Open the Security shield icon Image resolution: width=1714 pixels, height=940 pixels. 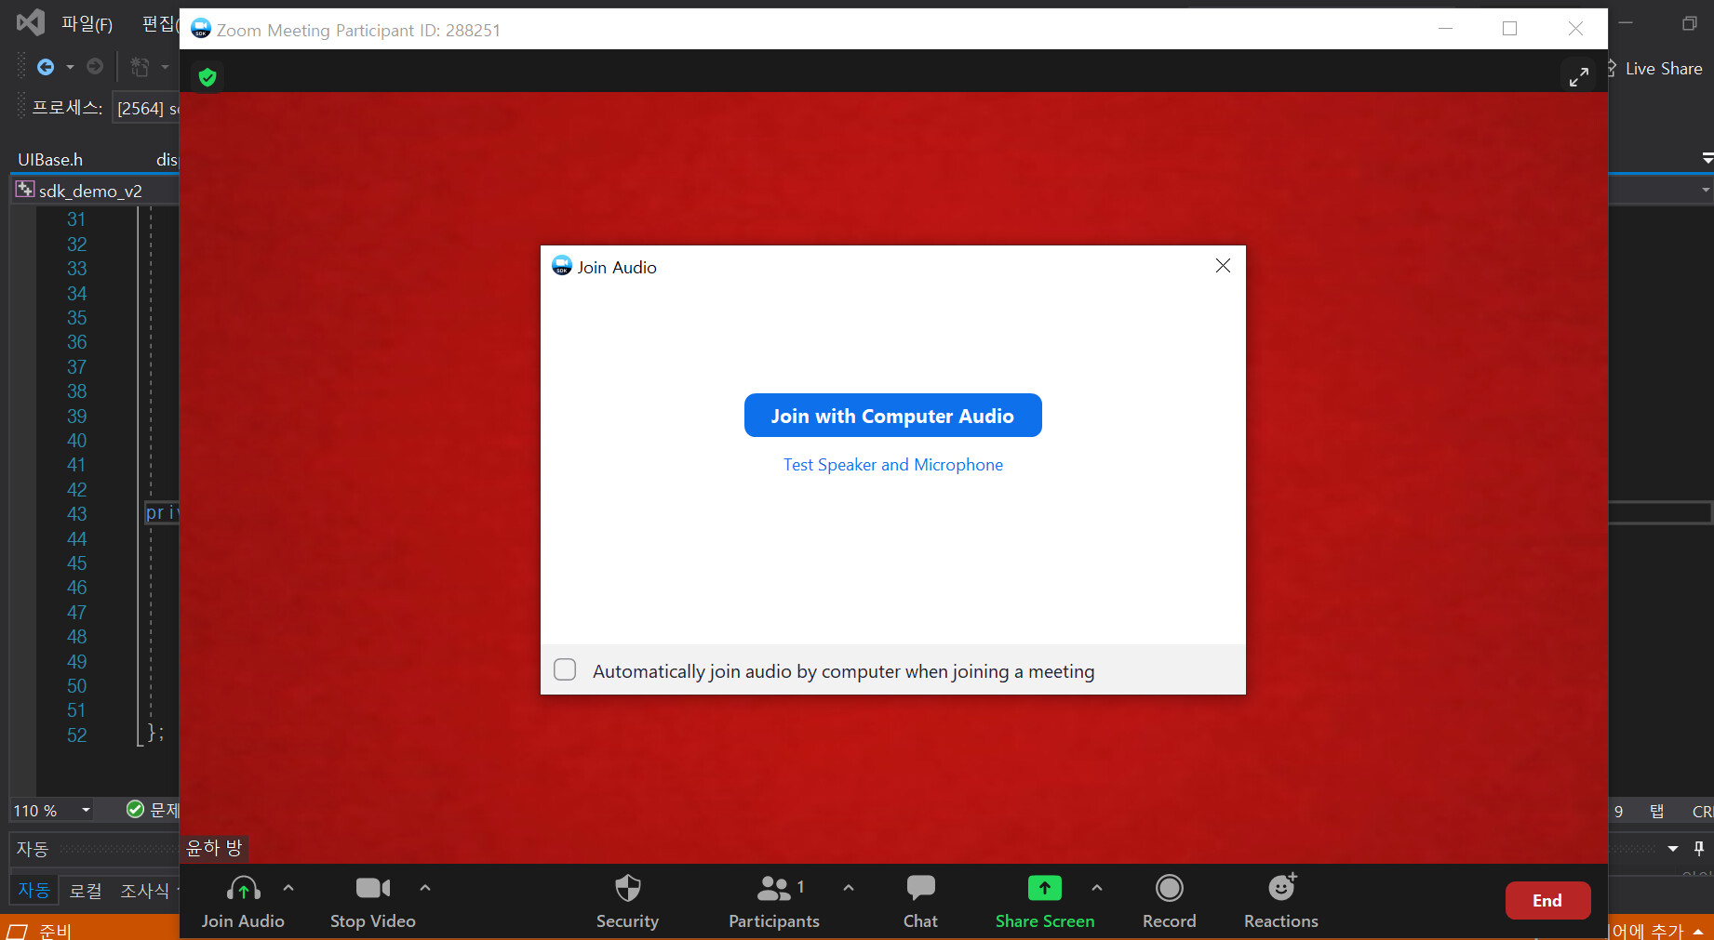pyautogui.click(x=628, y=888)
